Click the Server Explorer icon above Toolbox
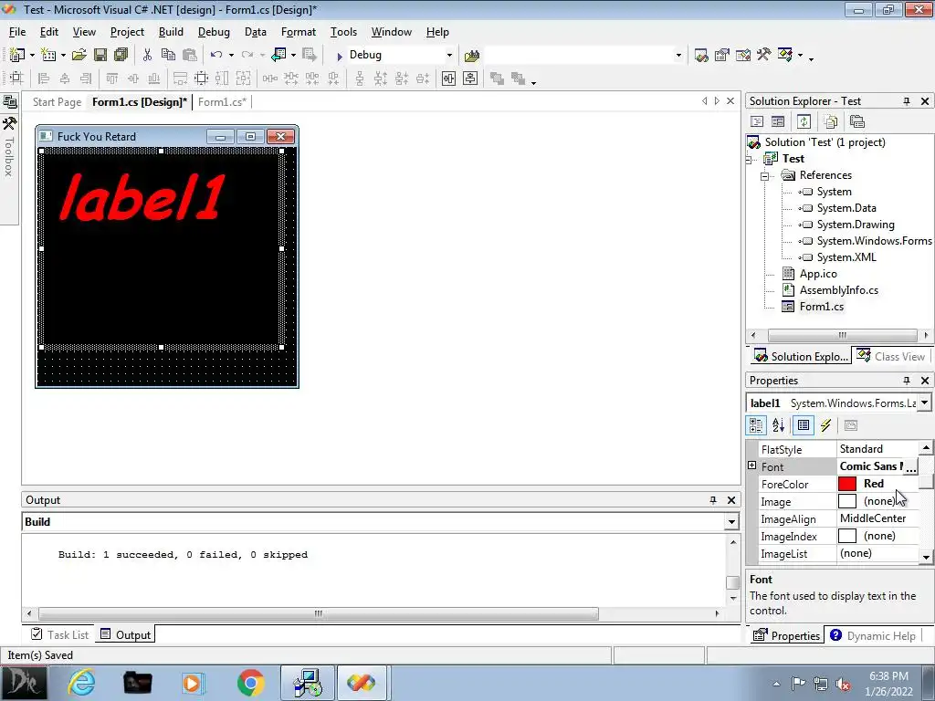The image size is (935, 701). click(10, 101)
